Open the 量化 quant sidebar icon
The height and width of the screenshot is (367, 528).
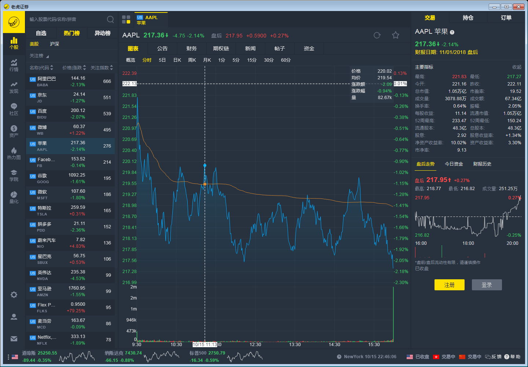pyautogui.click(x=14, y=197)
